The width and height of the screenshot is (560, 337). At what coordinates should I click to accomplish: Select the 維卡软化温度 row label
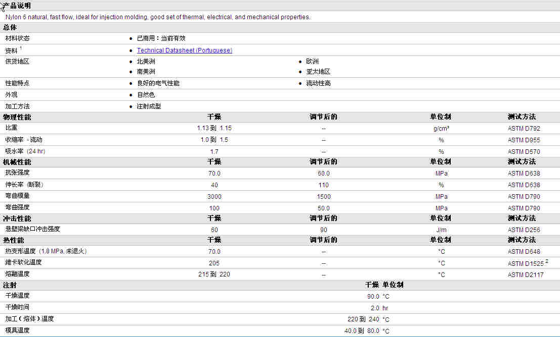[23, 262]
